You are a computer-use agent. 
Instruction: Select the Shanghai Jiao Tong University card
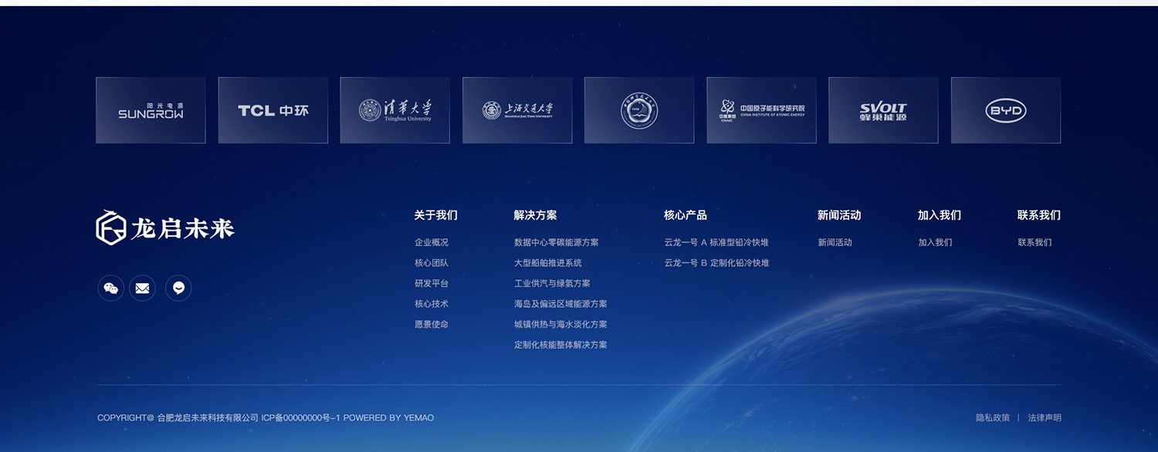point(517,110)
